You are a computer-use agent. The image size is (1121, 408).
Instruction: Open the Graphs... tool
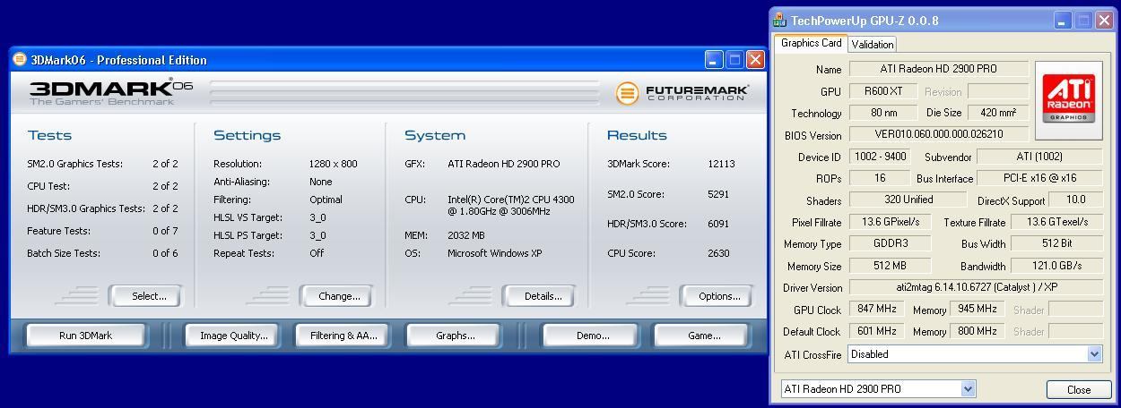coord(455,336)
